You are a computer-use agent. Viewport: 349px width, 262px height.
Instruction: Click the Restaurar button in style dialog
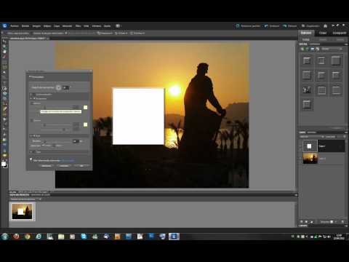pos(47,166)
